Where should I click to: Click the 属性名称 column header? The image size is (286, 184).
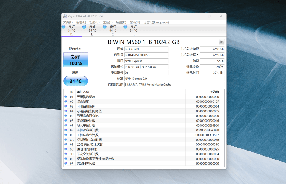coord(130,92)
